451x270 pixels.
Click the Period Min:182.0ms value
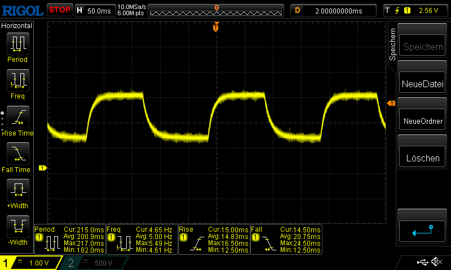[x=83, y=250]
